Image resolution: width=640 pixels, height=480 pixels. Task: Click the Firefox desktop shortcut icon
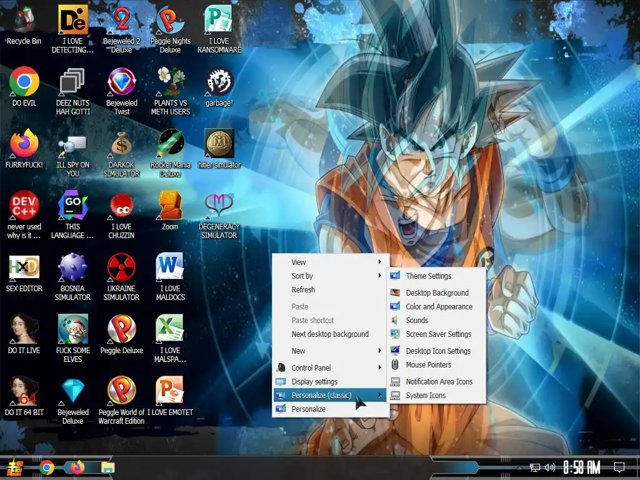[x=24, y=143]
